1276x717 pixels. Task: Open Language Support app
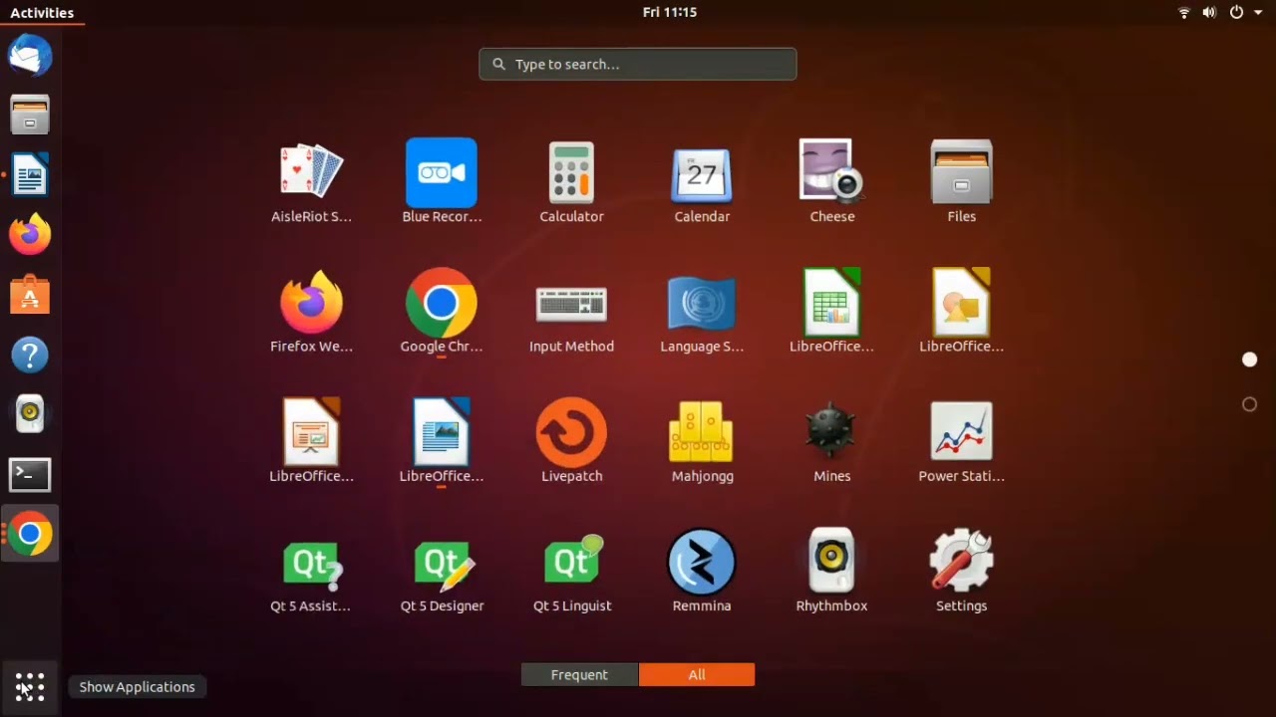point(702,311)
